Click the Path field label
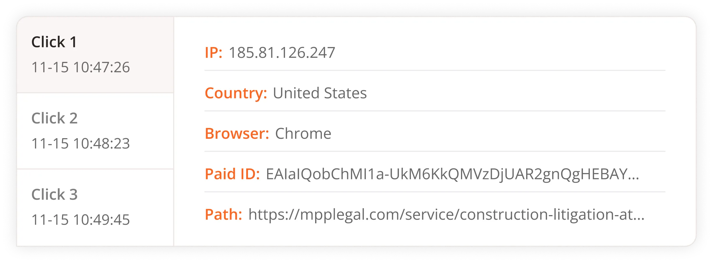The width and height of the screenshot is (713, 263). [223, 215]
